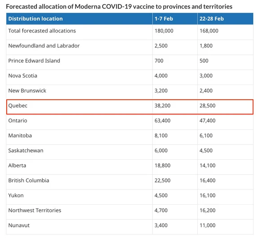This screenshot has width=257, height=242.
Task: Select Yukon's 4,500 value
Action: (161, 195)
